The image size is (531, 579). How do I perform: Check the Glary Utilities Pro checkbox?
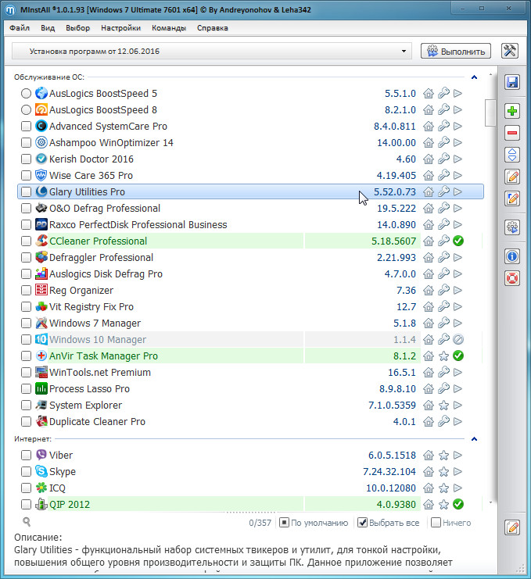click(x=26, y=191)
